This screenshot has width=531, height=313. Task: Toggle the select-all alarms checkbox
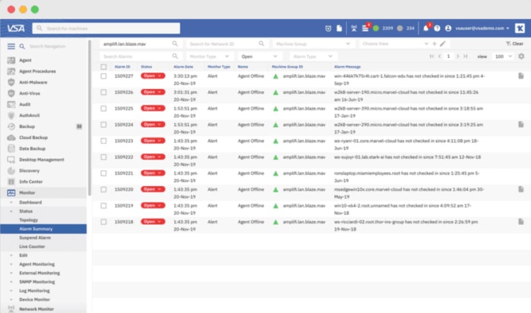103,67
